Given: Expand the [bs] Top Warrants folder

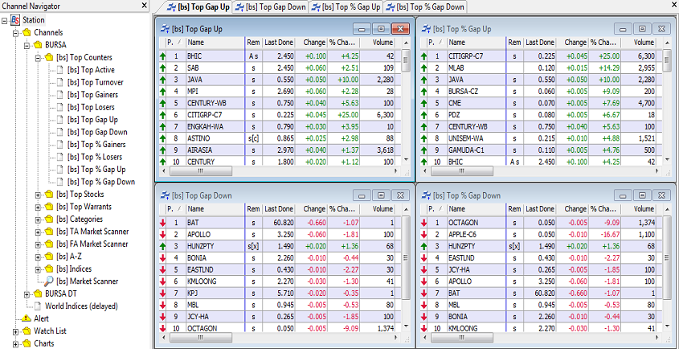Looking at the screenshot, I should click(x=38, y=207).
